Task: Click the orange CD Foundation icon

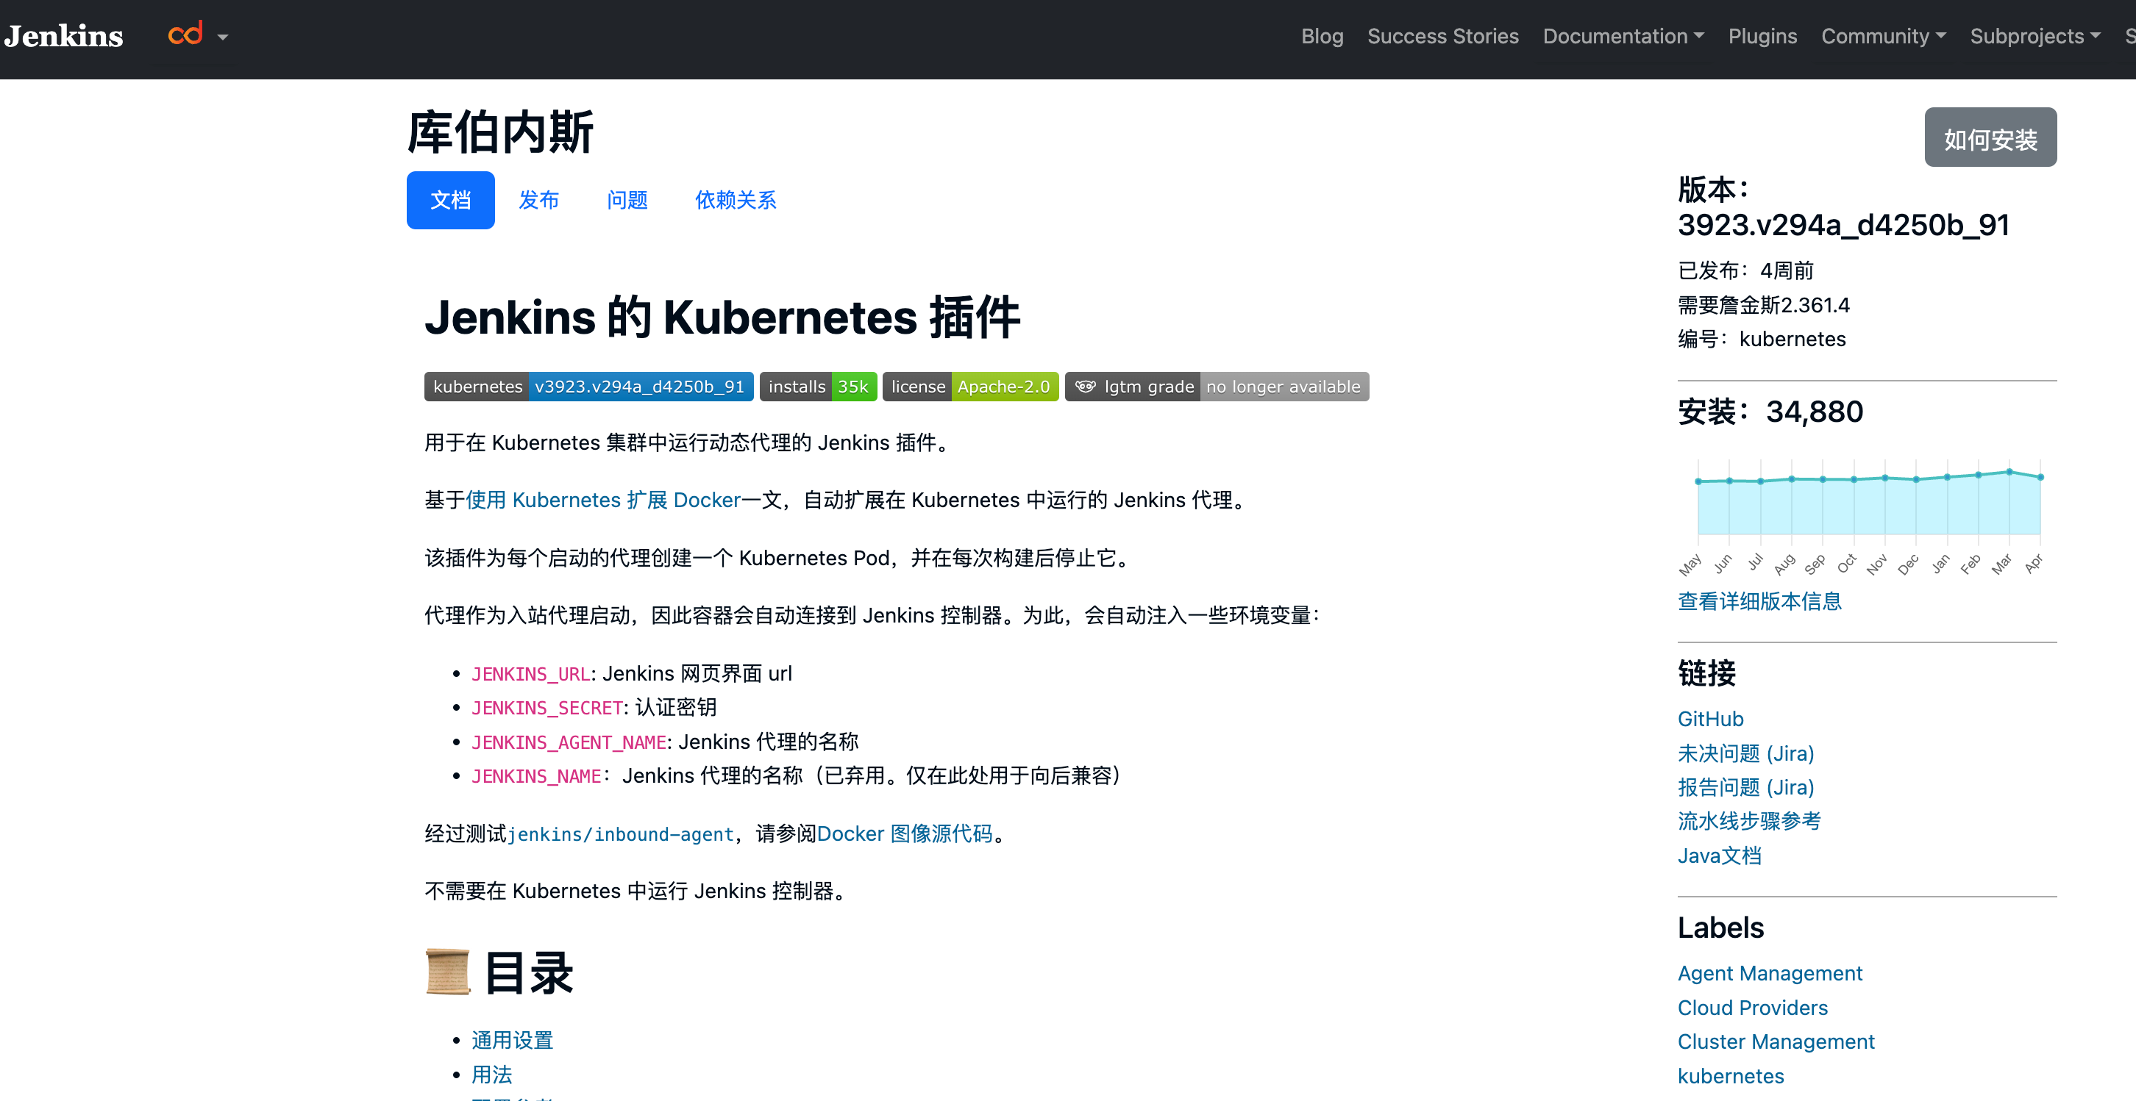Action: coord(185,35)
